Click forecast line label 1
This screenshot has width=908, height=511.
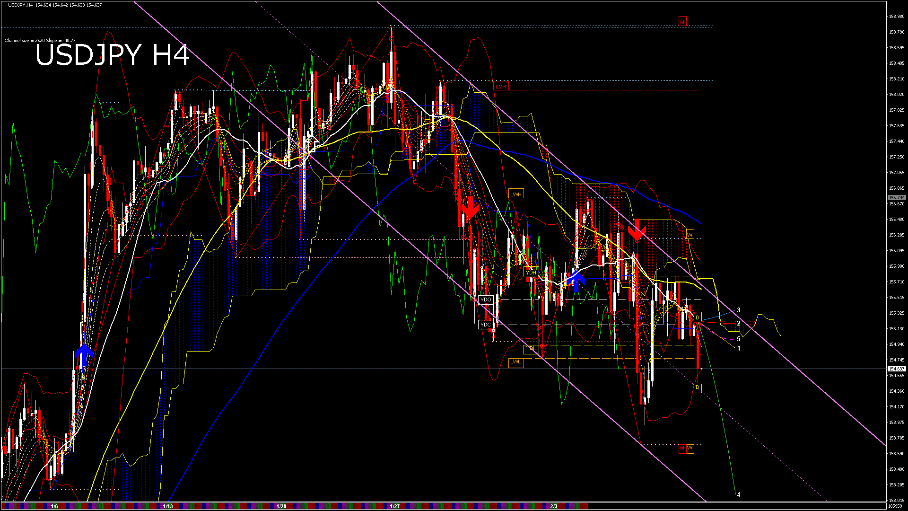pos(739,349)
